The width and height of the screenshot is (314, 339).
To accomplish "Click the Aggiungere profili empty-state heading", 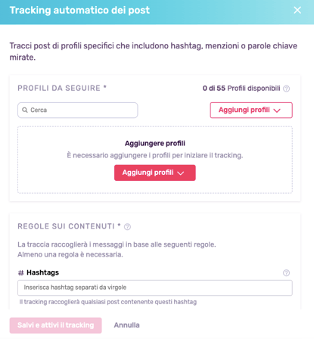I will point(155,143).
